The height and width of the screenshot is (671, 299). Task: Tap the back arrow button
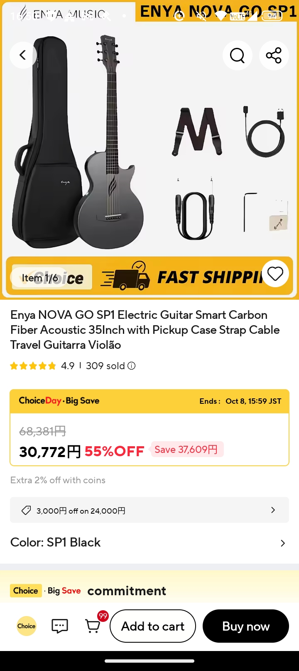click(x=23, y=55)
